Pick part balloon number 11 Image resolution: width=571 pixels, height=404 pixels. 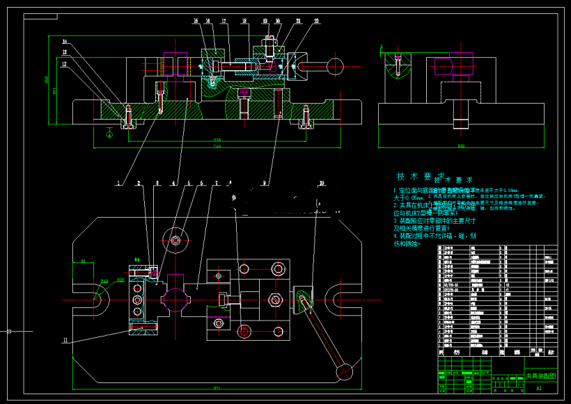65,340
